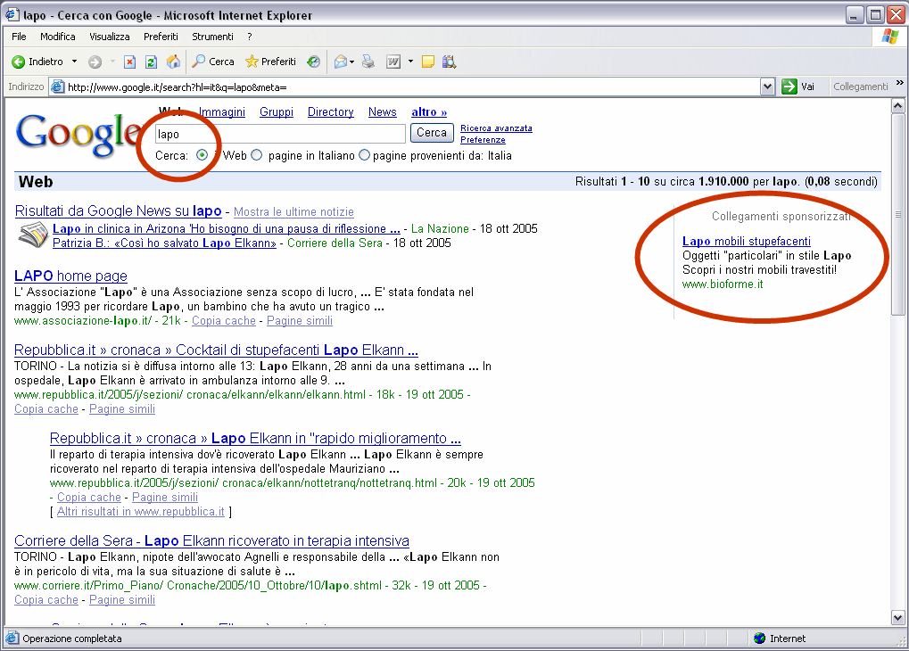The width and height of the screenshot is (909, 651).
Task: Go to the Home page icon
Action: [173, 62]
